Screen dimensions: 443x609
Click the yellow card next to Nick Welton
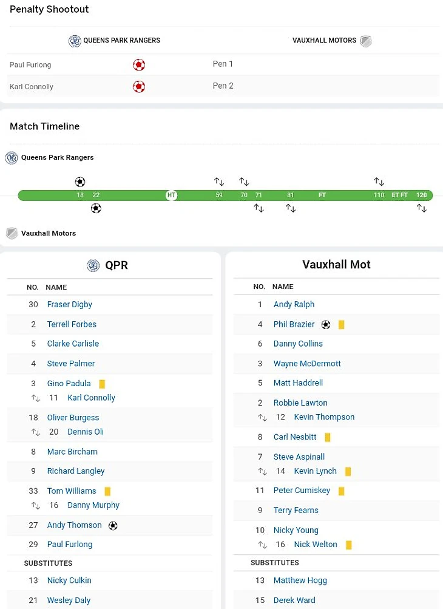click(349, 545)
